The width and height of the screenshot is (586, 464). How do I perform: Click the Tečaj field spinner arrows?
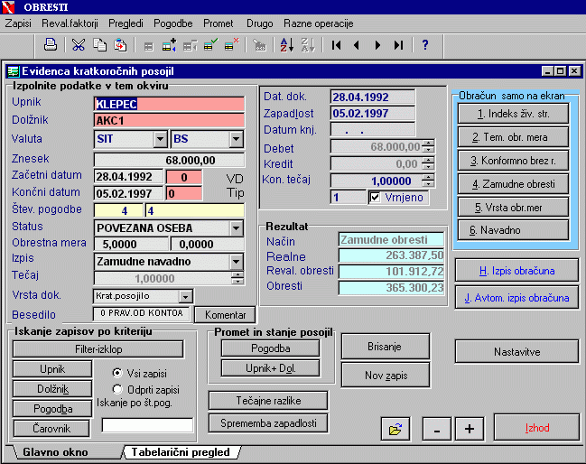[x=237, y=278]
